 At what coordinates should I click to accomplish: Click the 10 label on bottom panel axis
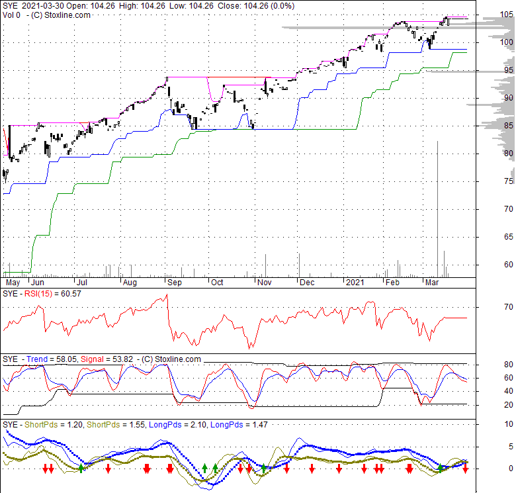coord(509,424)
